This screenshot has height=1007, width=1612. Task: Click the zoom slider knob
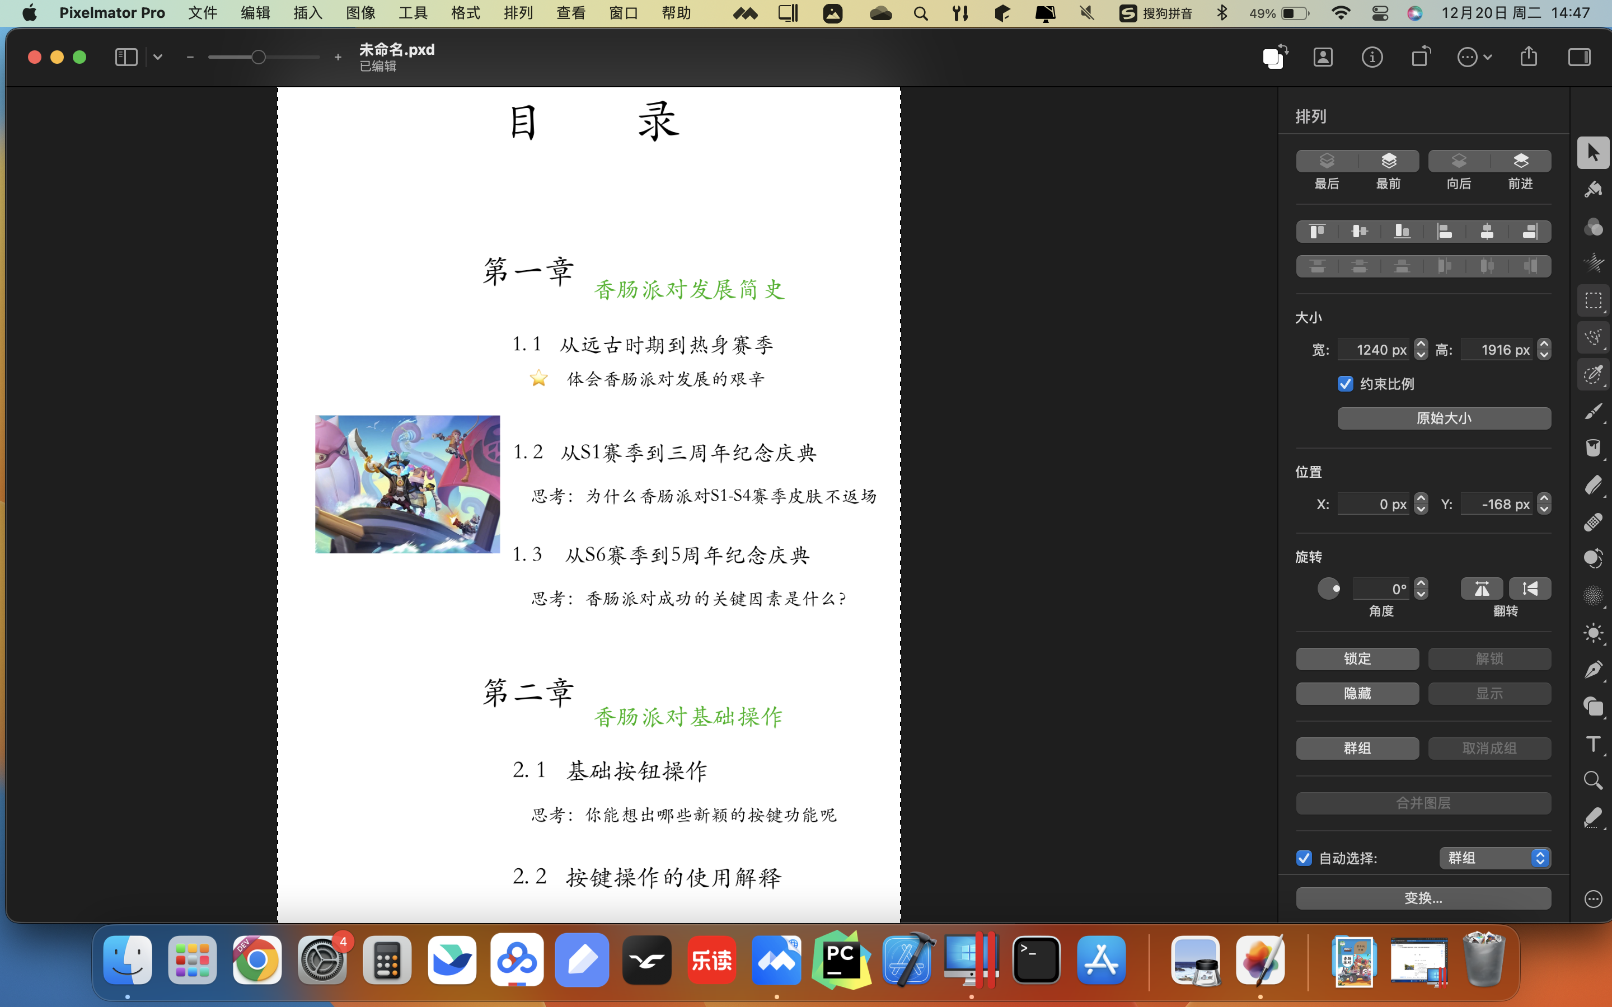(259, 57)
